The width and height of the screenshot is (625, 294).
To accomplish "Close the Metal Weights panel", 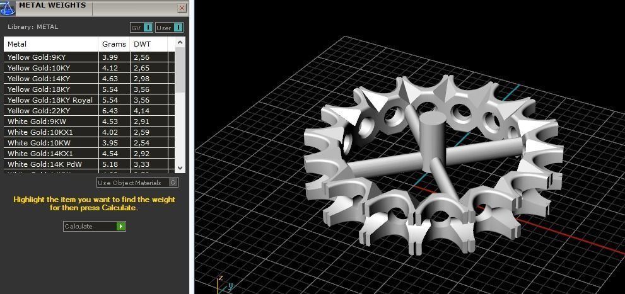I will [182, 8].
